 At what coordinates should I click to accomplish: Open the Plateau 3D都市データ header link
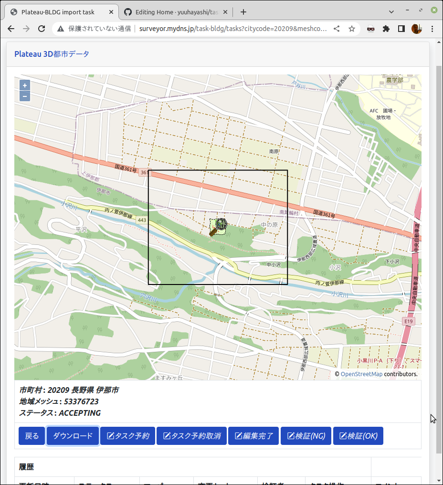(x=52, y=54)
